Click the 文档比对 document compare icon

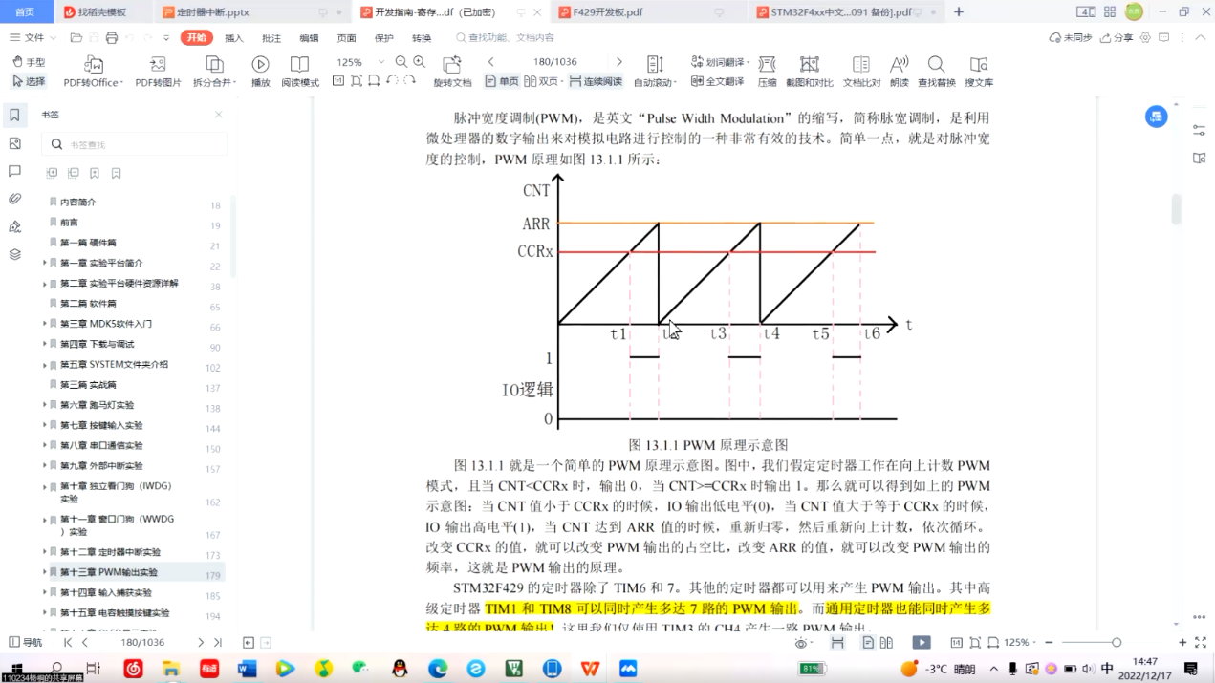click(x=860, y=65)
